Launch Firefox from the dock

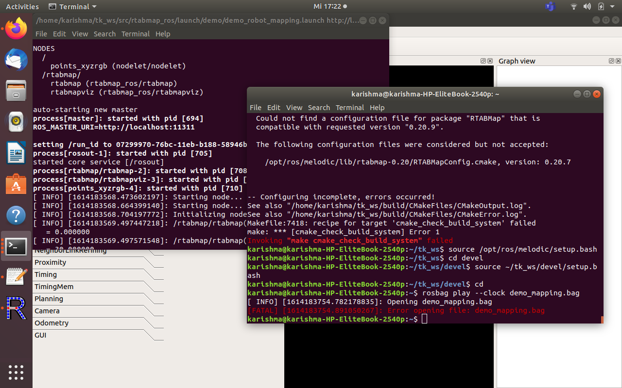tap(16, 29)
